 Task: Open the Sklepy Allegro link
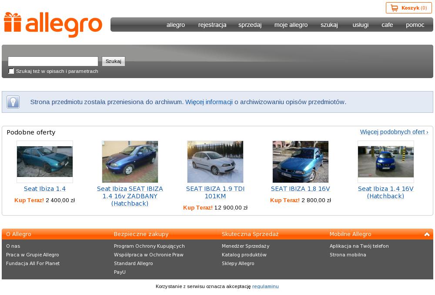(x=238, y=263)
